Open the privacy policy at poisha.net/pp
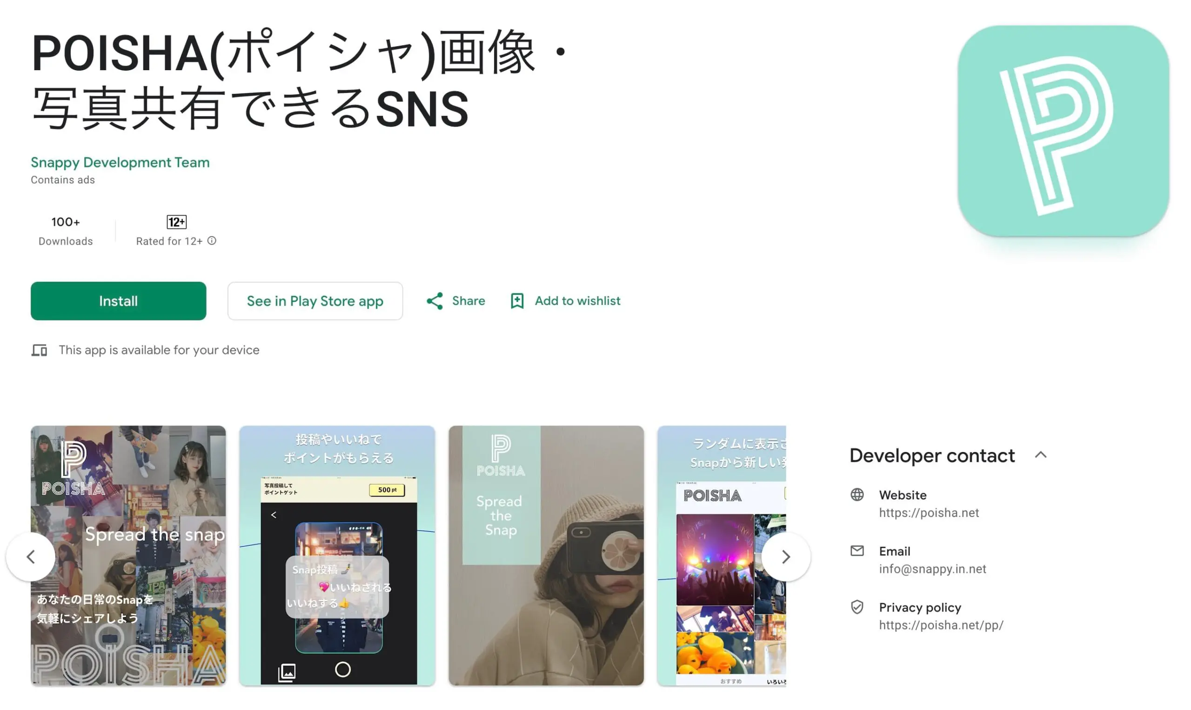Screen dimensions: 1191x710 941,625
